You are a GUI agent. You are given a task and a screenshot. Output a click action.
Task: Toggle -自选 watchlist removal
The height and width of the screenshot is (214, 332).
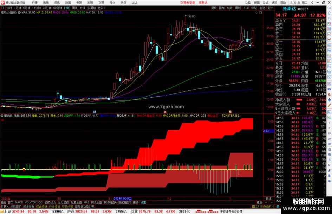[x=262, y=8]
